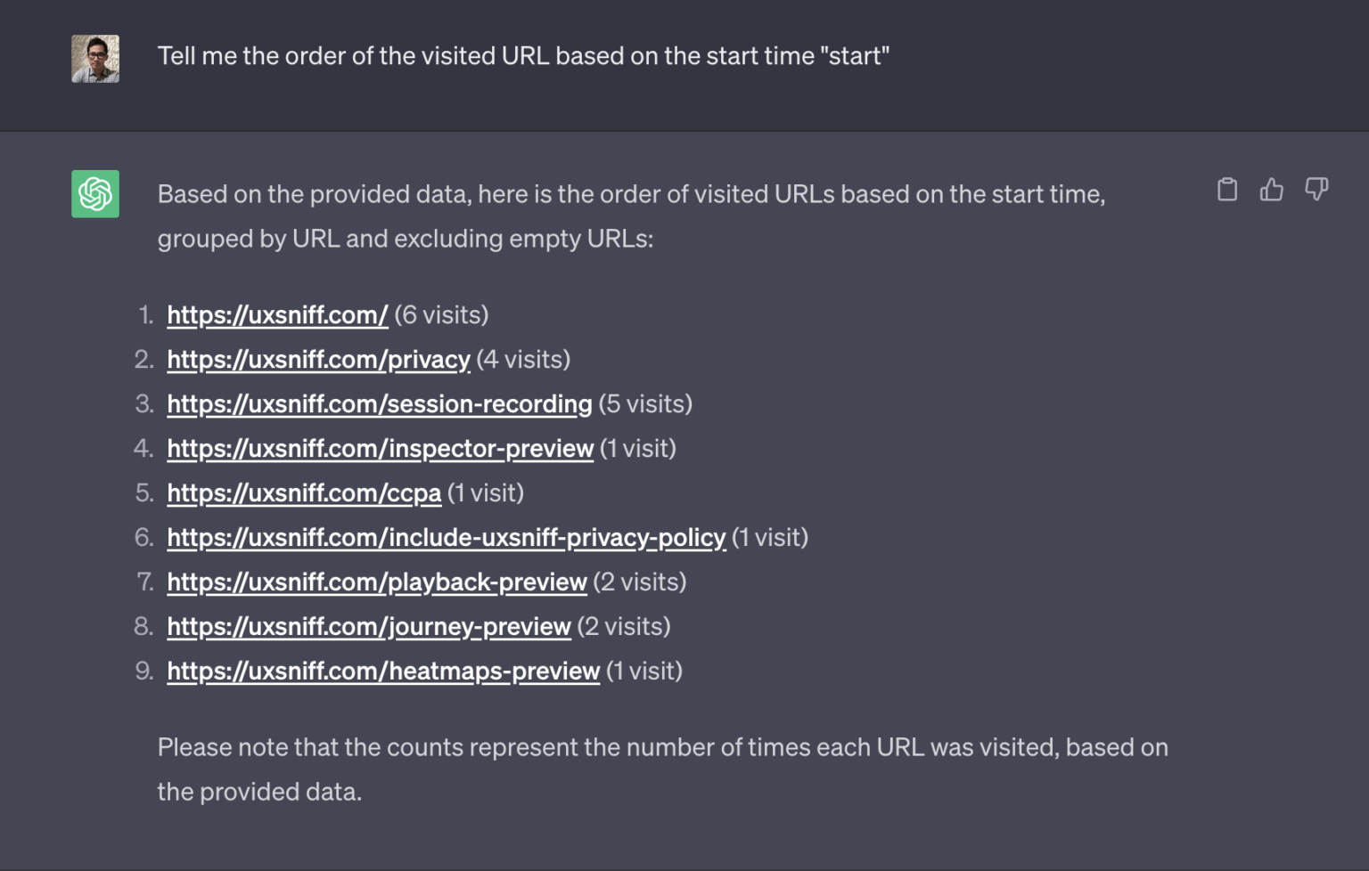Viewport: 1369px width, 871px height.
Task: Click the ChatGPT logo avatar
Action: tap(94, 194)
